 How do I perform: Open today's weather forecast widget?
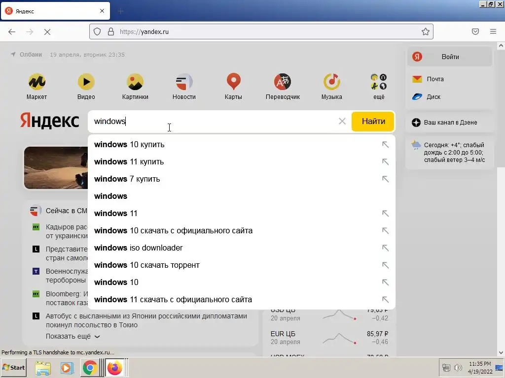[449, 153]
